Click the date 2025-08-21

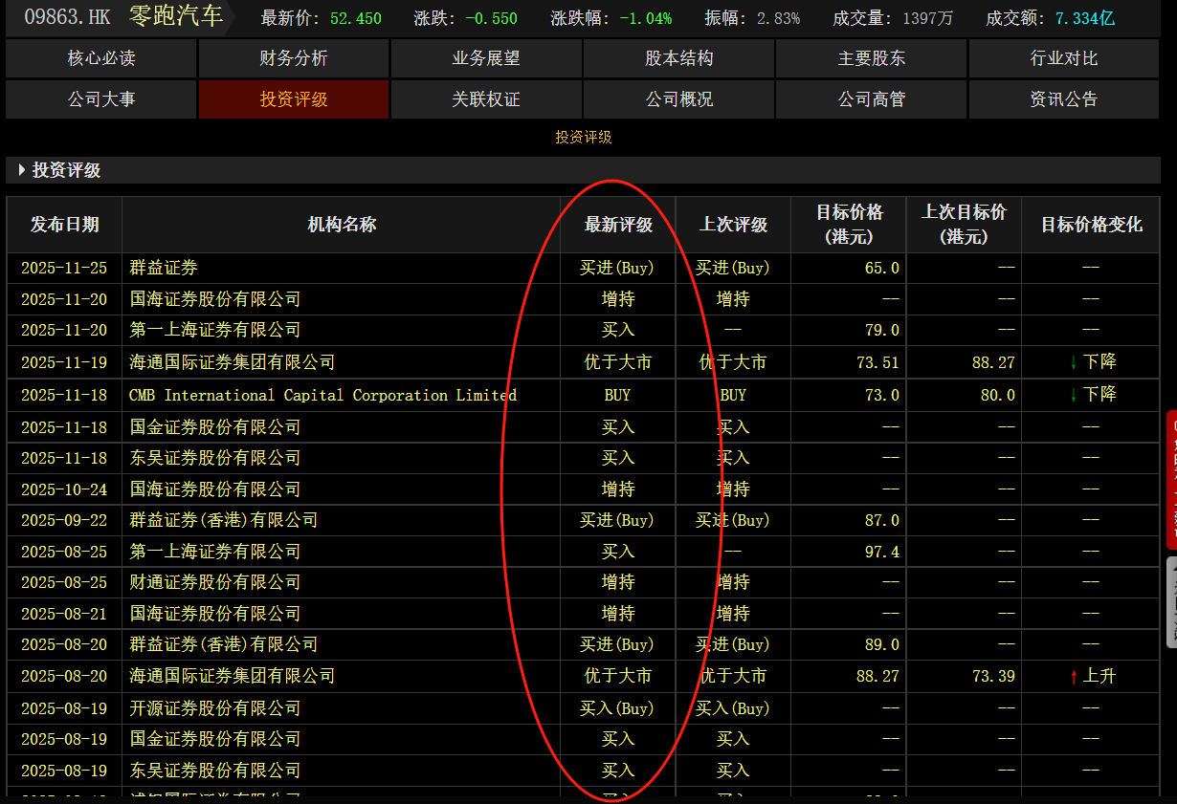tap(64, 614)
